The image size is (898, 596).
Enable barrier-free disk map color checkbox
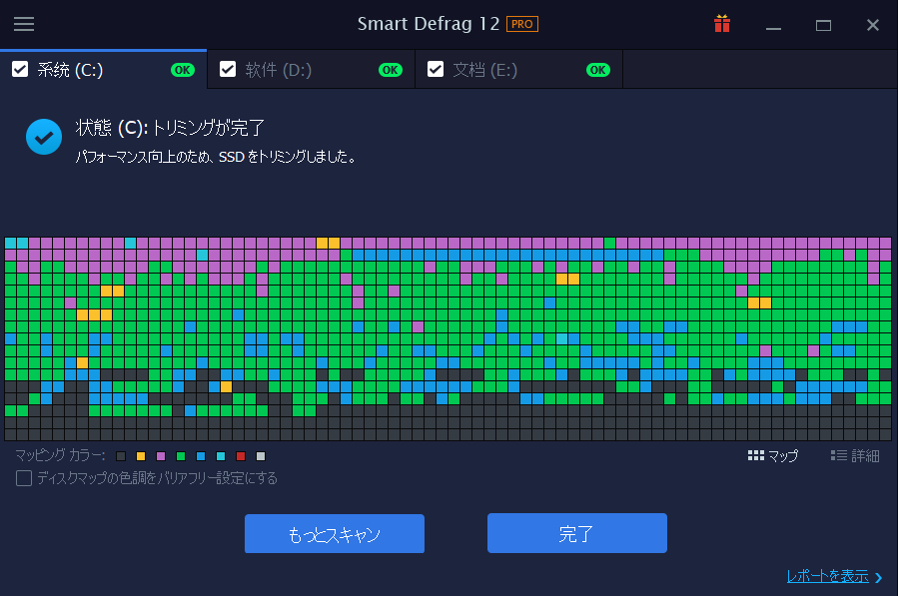(x=24, y=478)
